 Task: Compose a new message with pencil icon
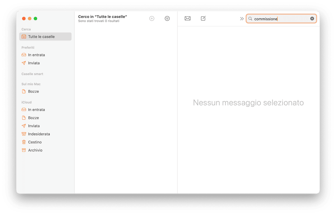pyautogui.click(x=203, y=18)
